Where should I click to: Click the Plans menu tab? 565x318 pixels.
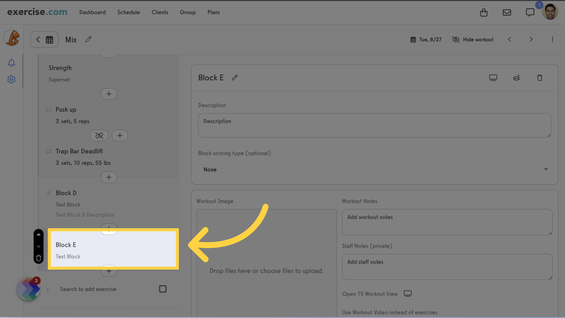(213, 12)
